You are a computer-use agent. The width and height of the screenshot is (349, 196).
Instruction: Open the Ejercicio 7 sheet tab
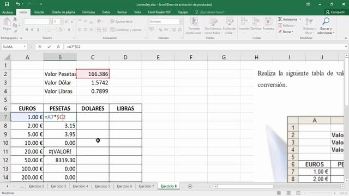coord(146,186)
